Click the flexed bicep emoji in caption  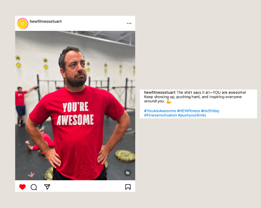169,101
